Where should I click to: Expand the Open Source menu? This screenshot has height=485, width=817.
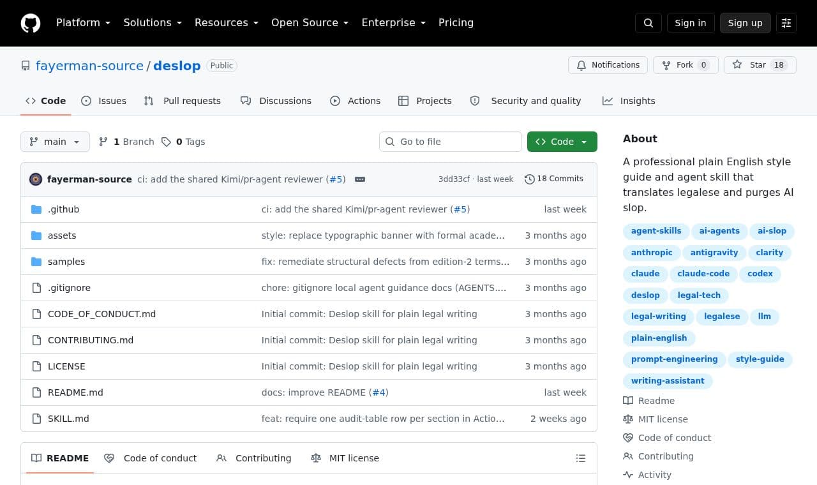(310, 23)
